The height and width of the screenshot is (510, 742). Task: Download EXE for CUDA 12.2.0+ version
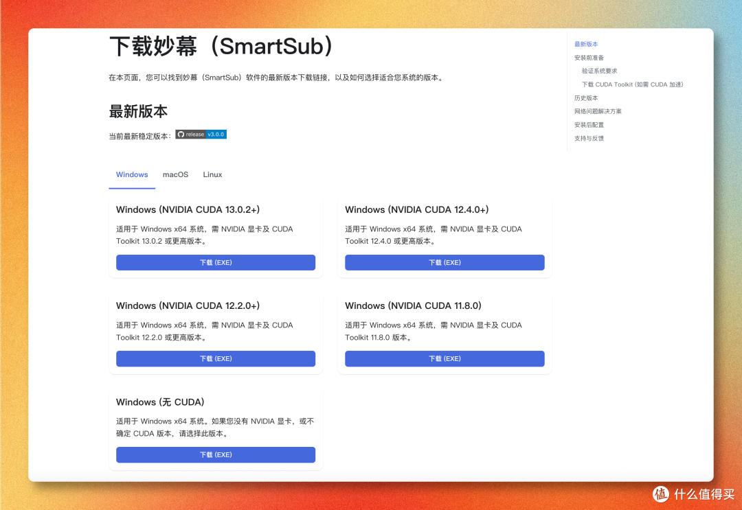click(216, 358)
